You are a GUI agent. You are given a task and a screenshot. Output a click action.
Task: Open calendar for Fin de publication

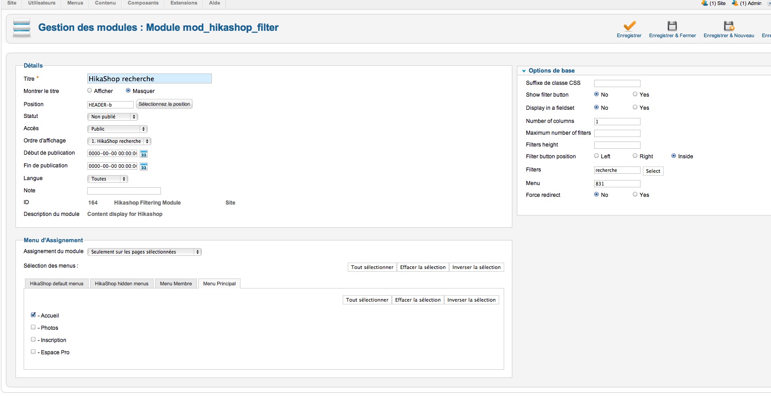[144, 166]
